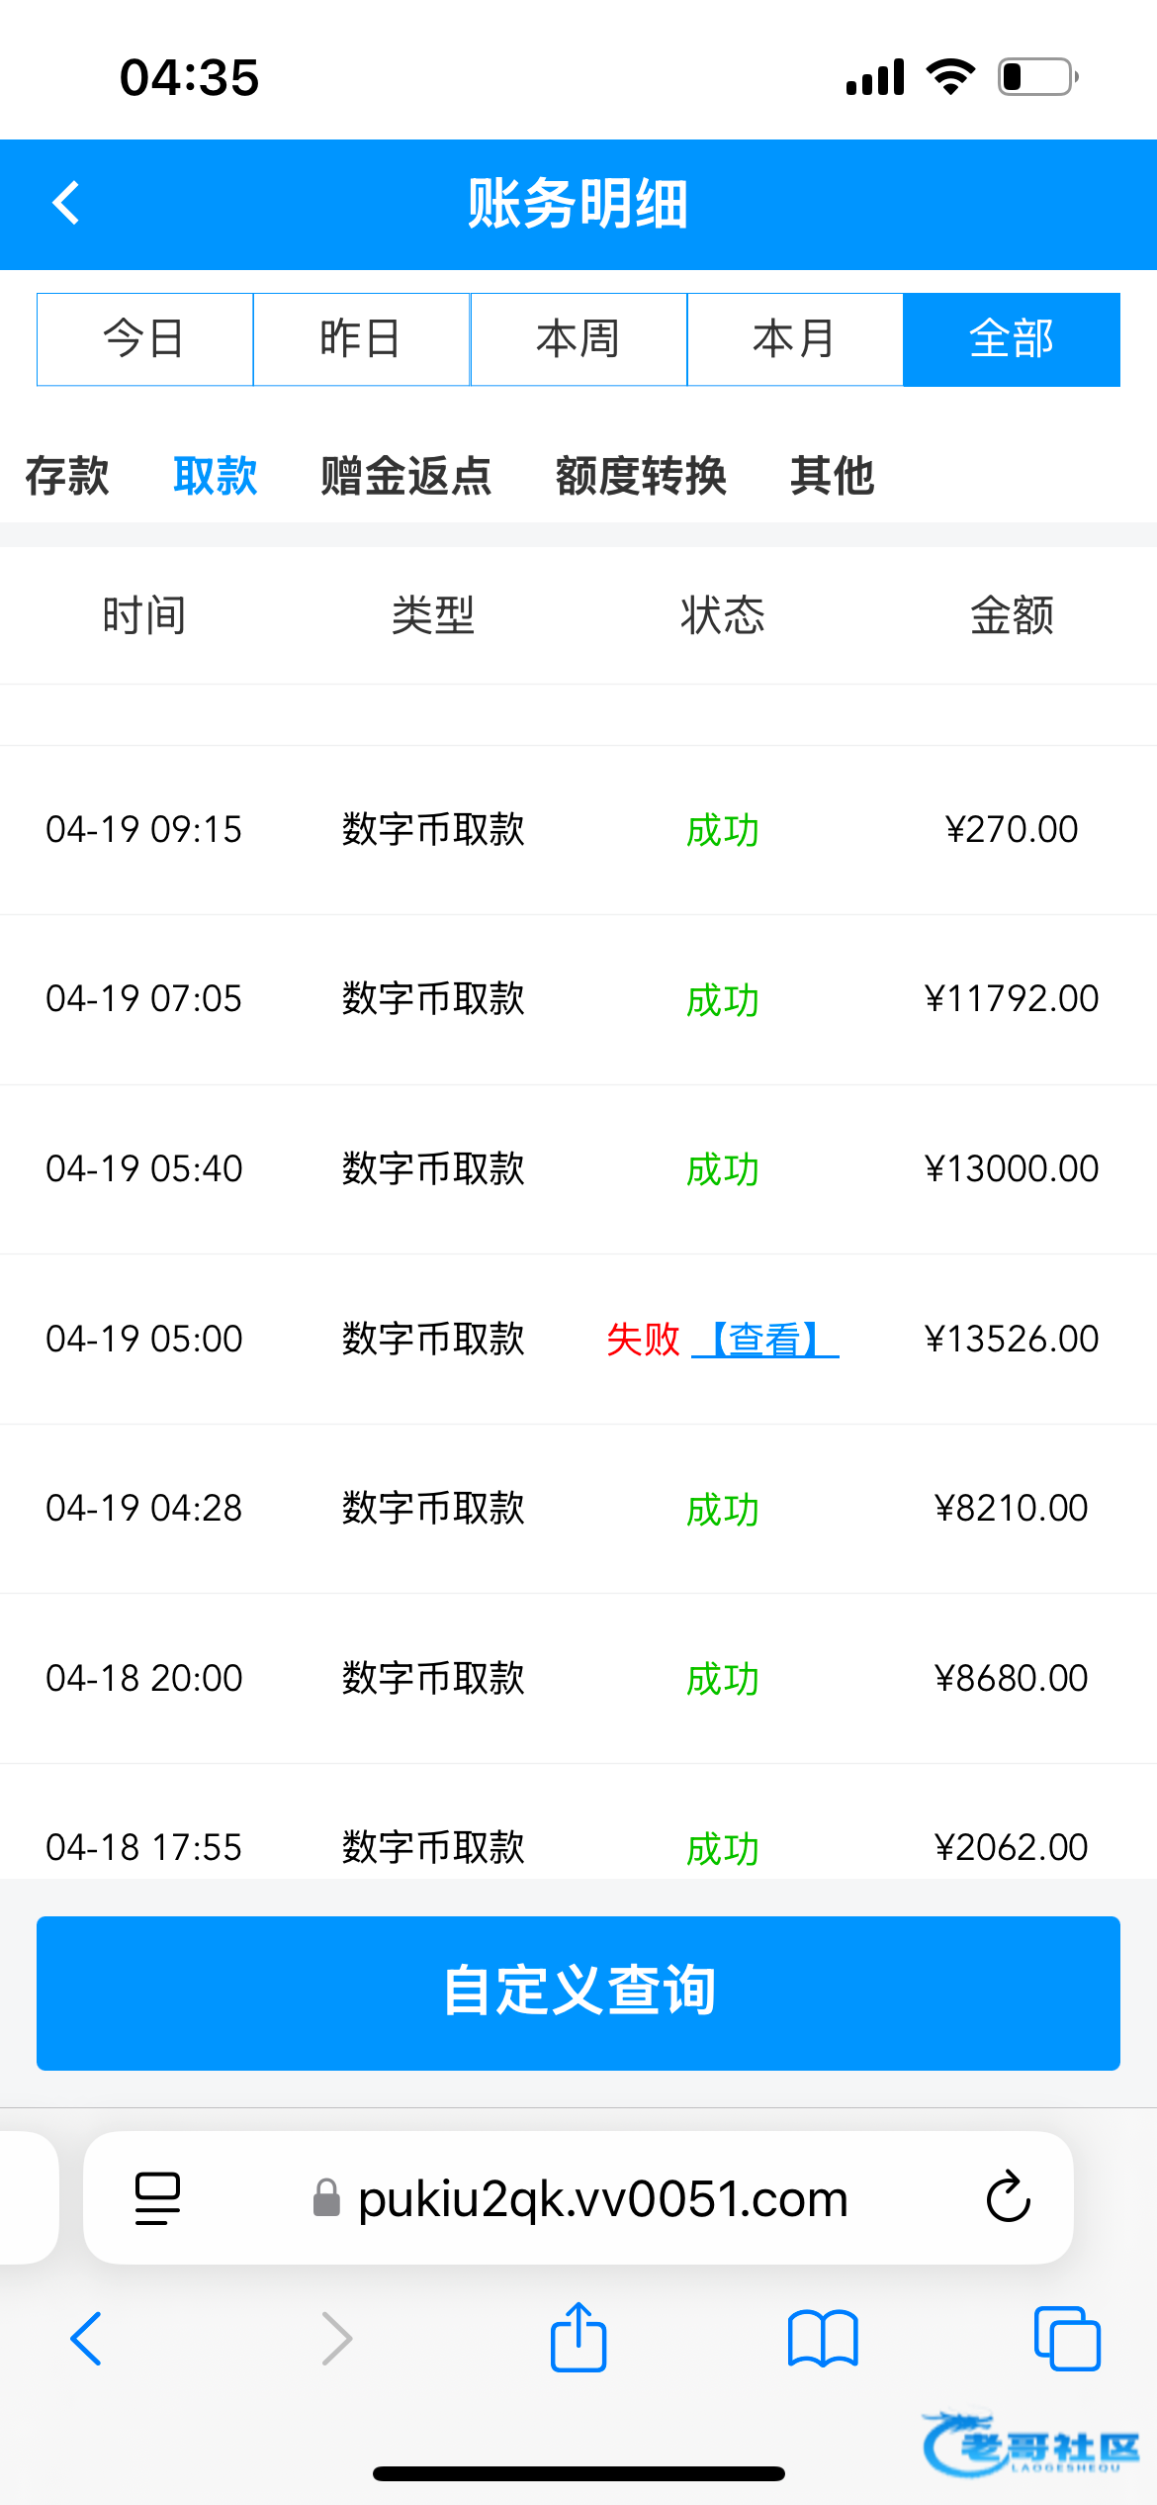The width and height of the screenshot is (1157, 2505).
Task: Switch to 额度转换 category tab
Action: [x=641, y=476]
